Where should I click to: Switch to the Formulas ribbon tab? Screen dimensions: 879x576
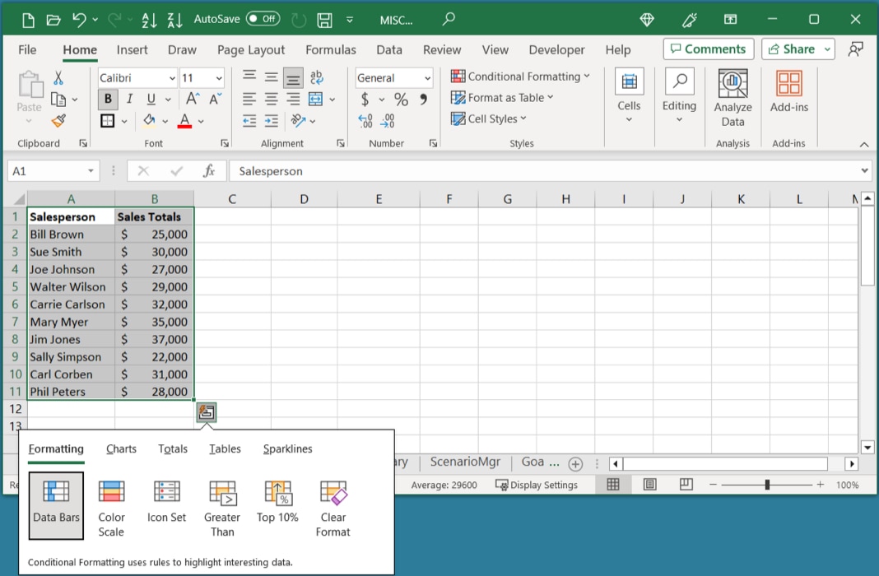330,49
